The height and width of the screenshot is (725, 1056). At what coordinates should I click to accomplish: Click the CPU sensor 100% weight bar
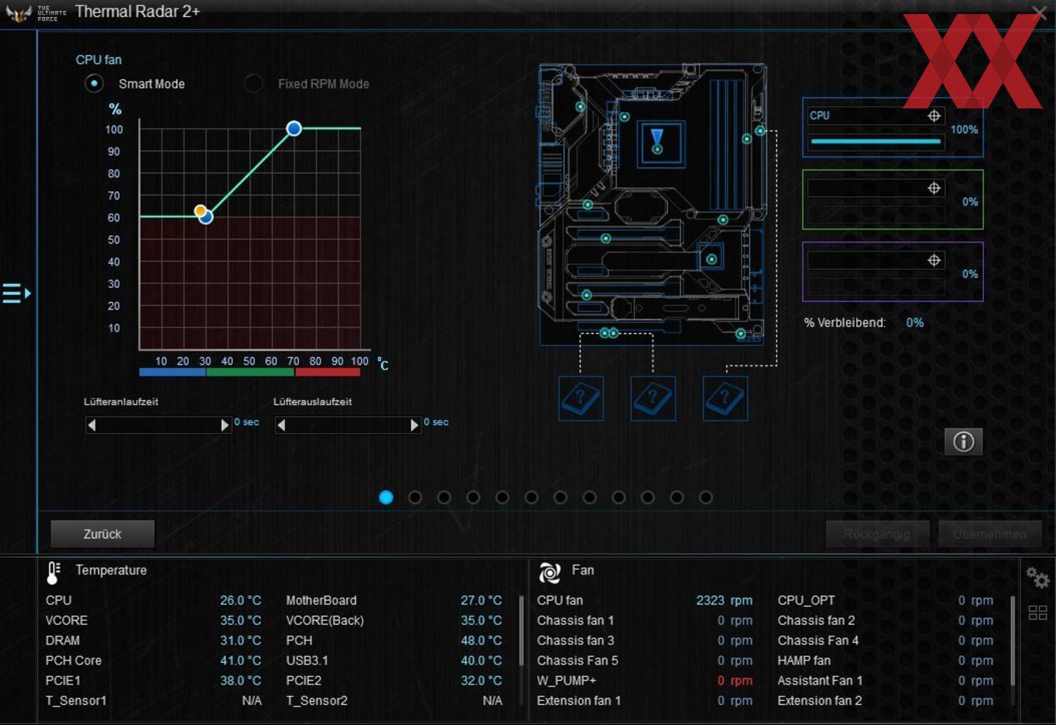point(876,141)
